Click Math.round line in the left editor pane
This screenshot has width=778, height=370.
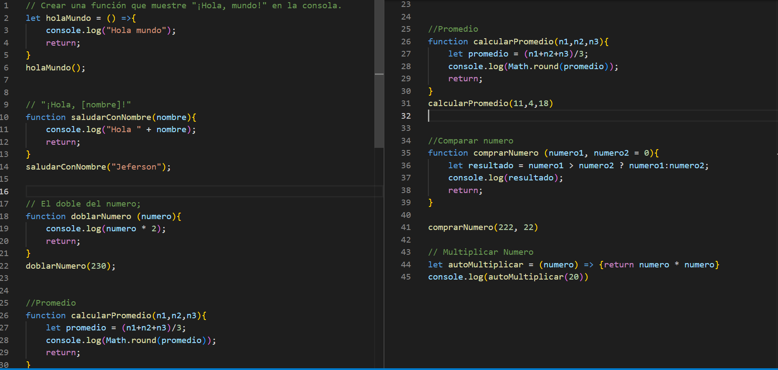point(131,340)
